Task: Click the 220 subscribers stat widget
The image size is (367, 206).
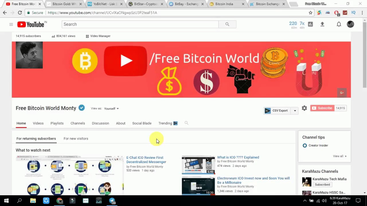Action: 293,25
